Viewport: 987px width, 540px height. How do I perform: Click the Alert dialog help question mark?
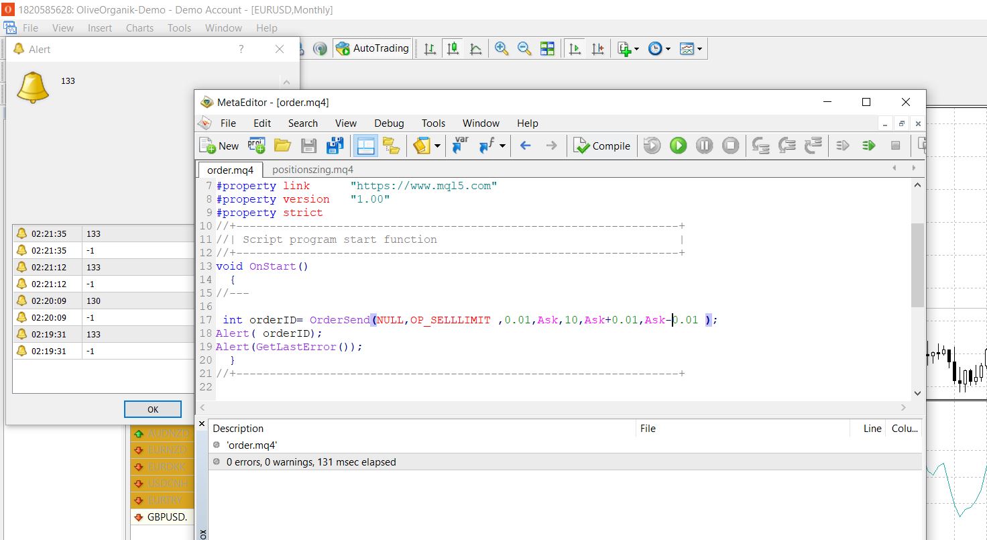241,49
